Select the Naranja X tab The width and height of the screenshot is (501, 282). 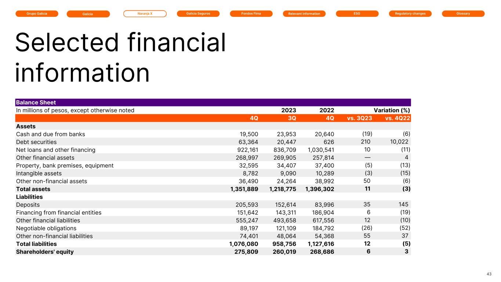(x=145, y=14)
